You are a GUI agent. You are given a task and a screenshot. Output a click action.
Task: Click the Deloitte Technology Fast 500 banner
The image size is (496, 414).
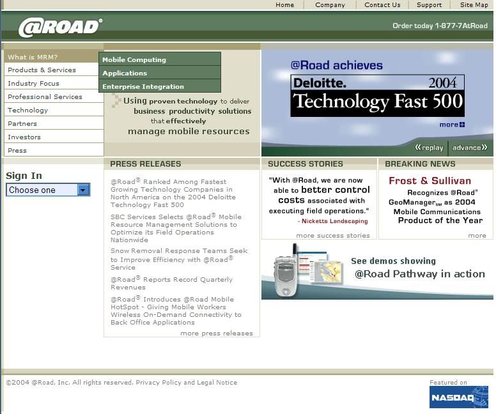click(377, 96)
